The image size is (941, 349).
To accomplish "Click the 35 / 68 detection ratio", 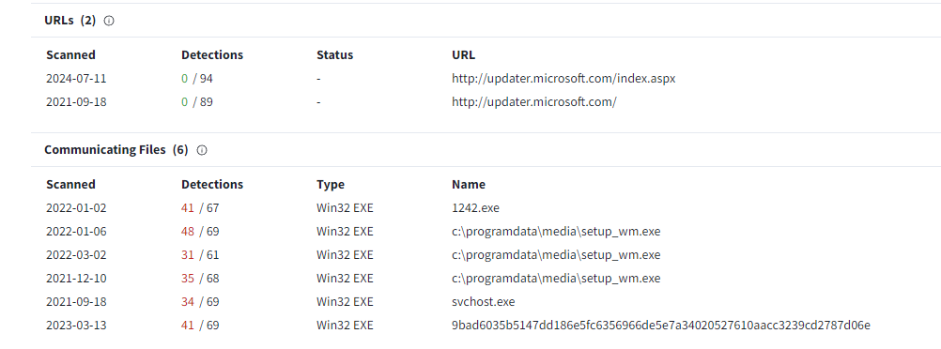I will tap(200, 279).
